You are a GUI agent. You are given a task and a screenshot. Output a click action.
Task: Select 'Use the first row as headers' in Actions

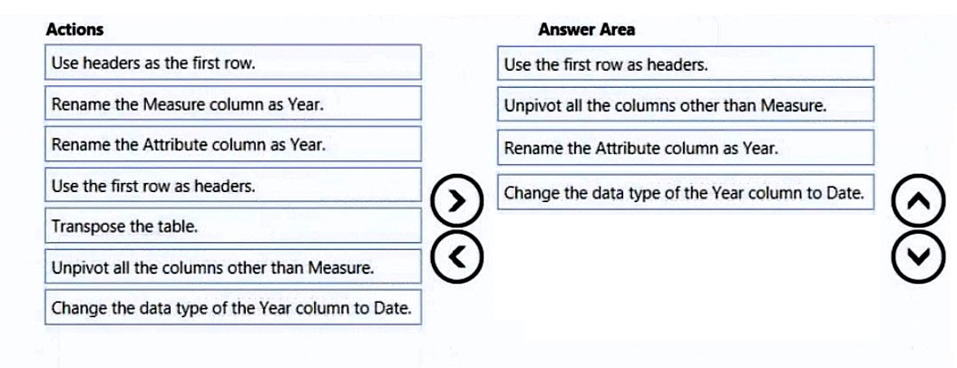point(233,185)
